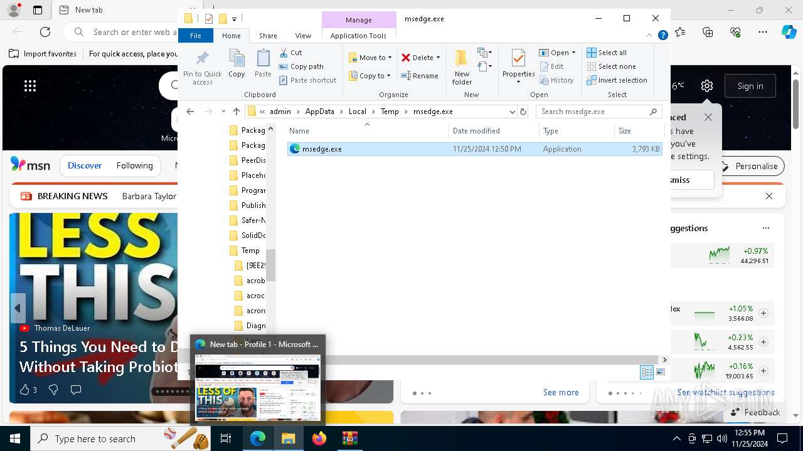803x451 pixels.
Task: Go up one folder level
Action: coord(237,111)
